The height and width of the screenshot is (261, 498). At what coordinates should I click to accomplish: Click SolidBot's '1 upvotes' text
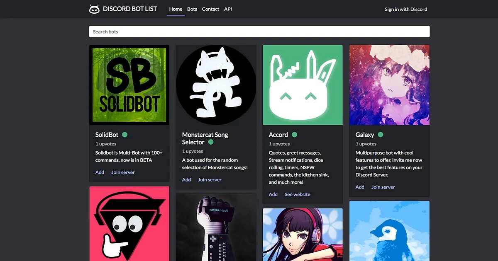coord(106,144)
